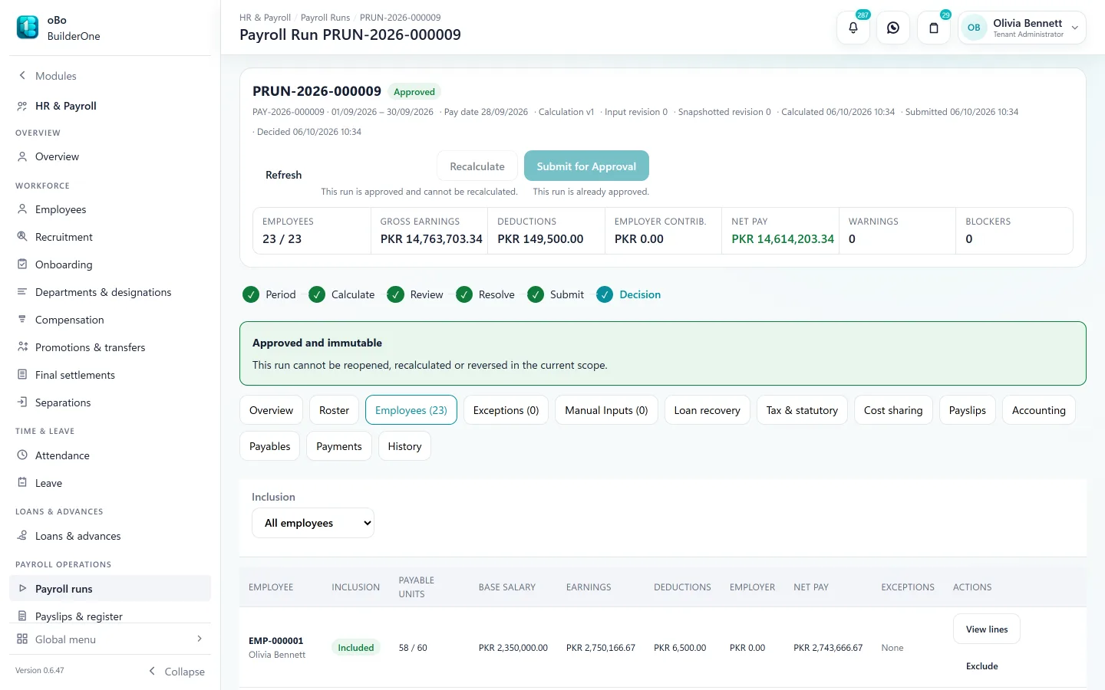
Task: Click the Leave calendar icon
Action: 22,483
